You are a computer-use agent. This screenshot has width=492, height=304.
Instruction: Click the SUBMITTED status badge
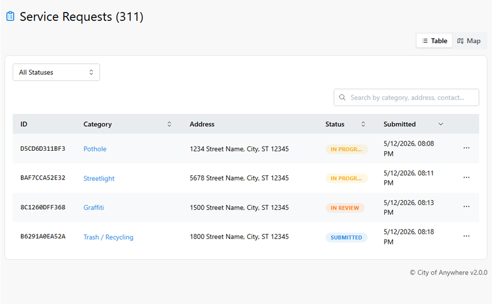click(346, 237)
